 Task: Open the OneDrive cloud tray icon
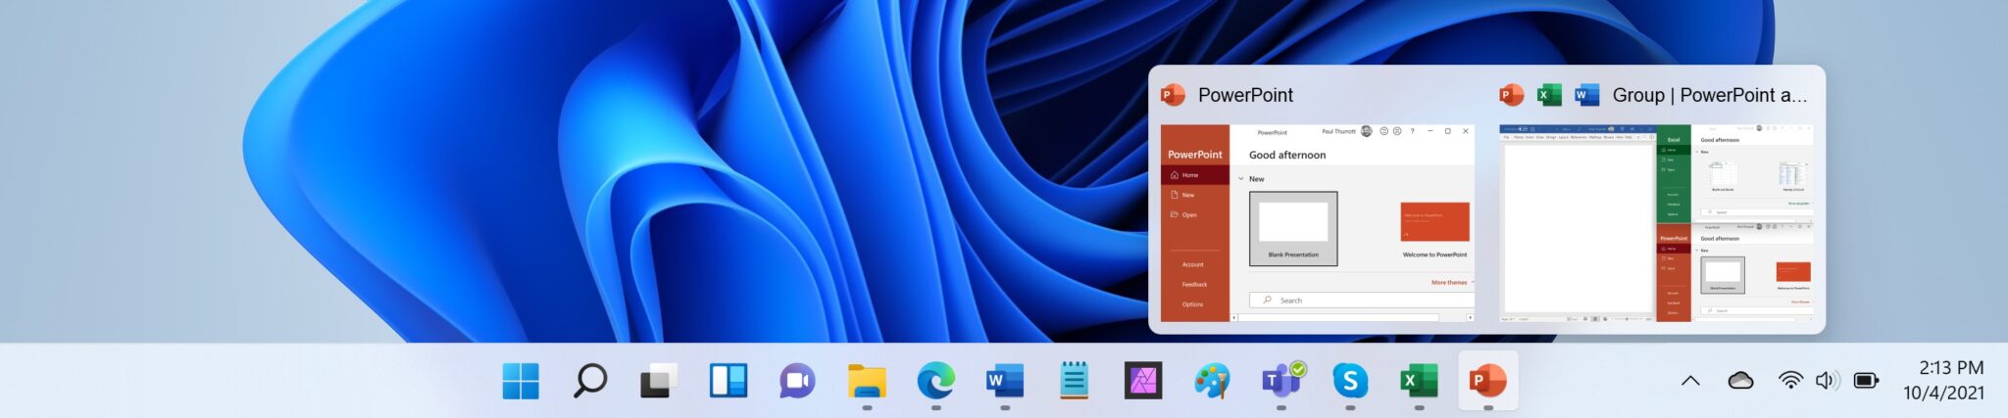pos(1740,381)
